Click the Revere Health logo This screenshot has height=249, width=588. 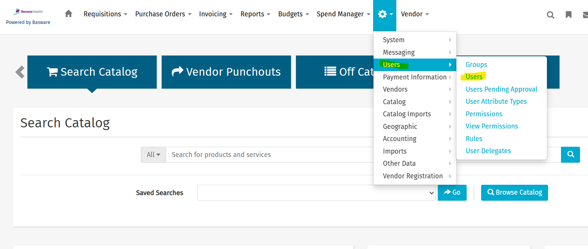point(28,12)
